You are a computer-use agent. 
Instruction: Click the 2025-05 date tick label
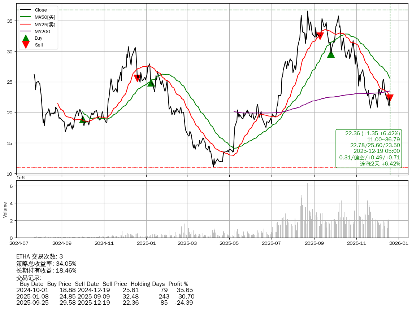[x=230, y=243]
